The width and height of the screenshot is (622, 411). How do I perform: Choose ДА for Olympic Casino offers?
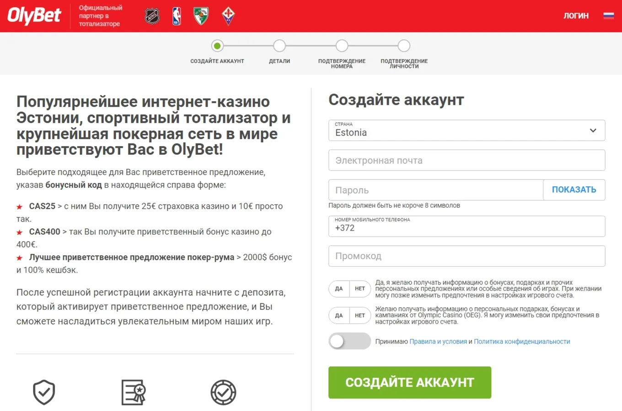[x=339, y=315]
